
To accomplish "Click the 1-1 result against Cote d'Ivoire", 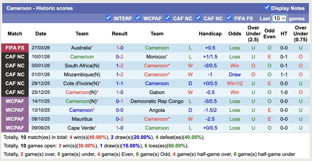I will [x=120, y=83].
